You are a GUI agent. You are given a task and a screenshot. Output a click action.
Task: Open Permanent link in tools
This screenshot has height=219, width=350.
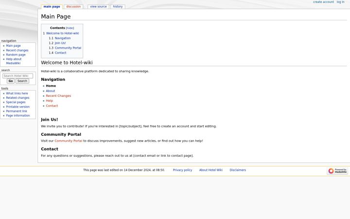[17, 111]
